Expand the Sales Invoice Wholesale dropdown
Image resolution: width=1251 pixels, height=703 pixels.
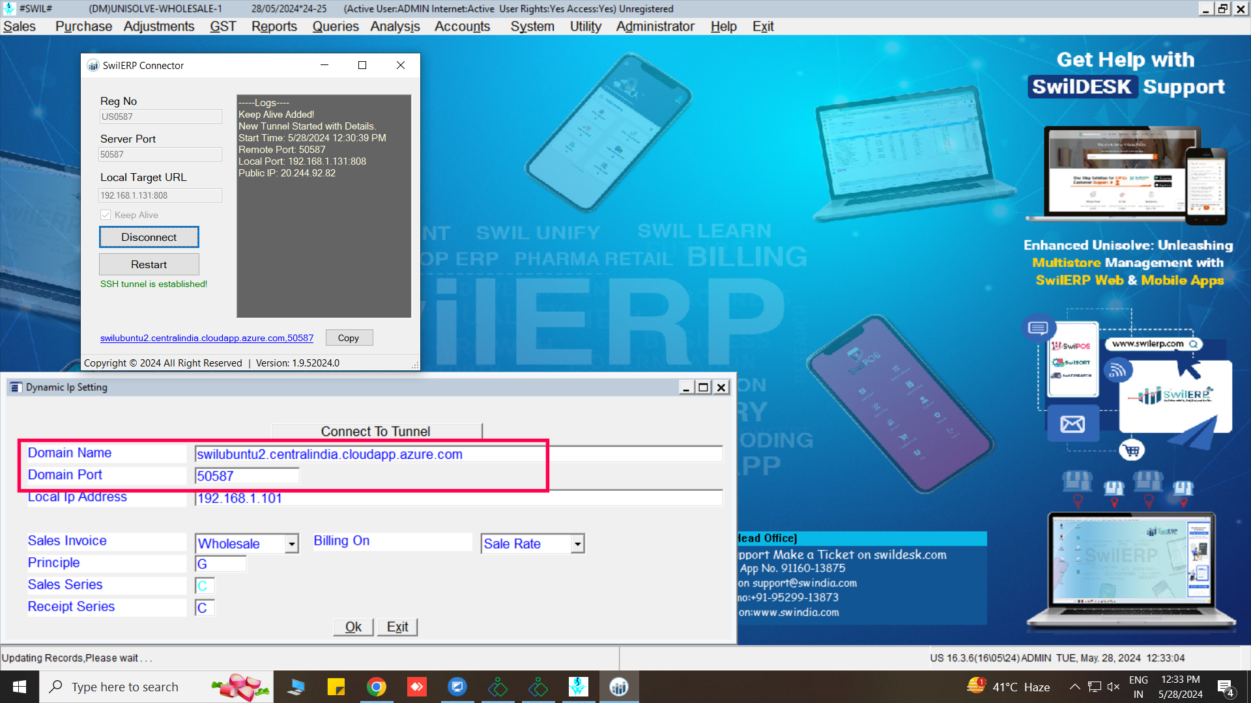coord(292,544)
